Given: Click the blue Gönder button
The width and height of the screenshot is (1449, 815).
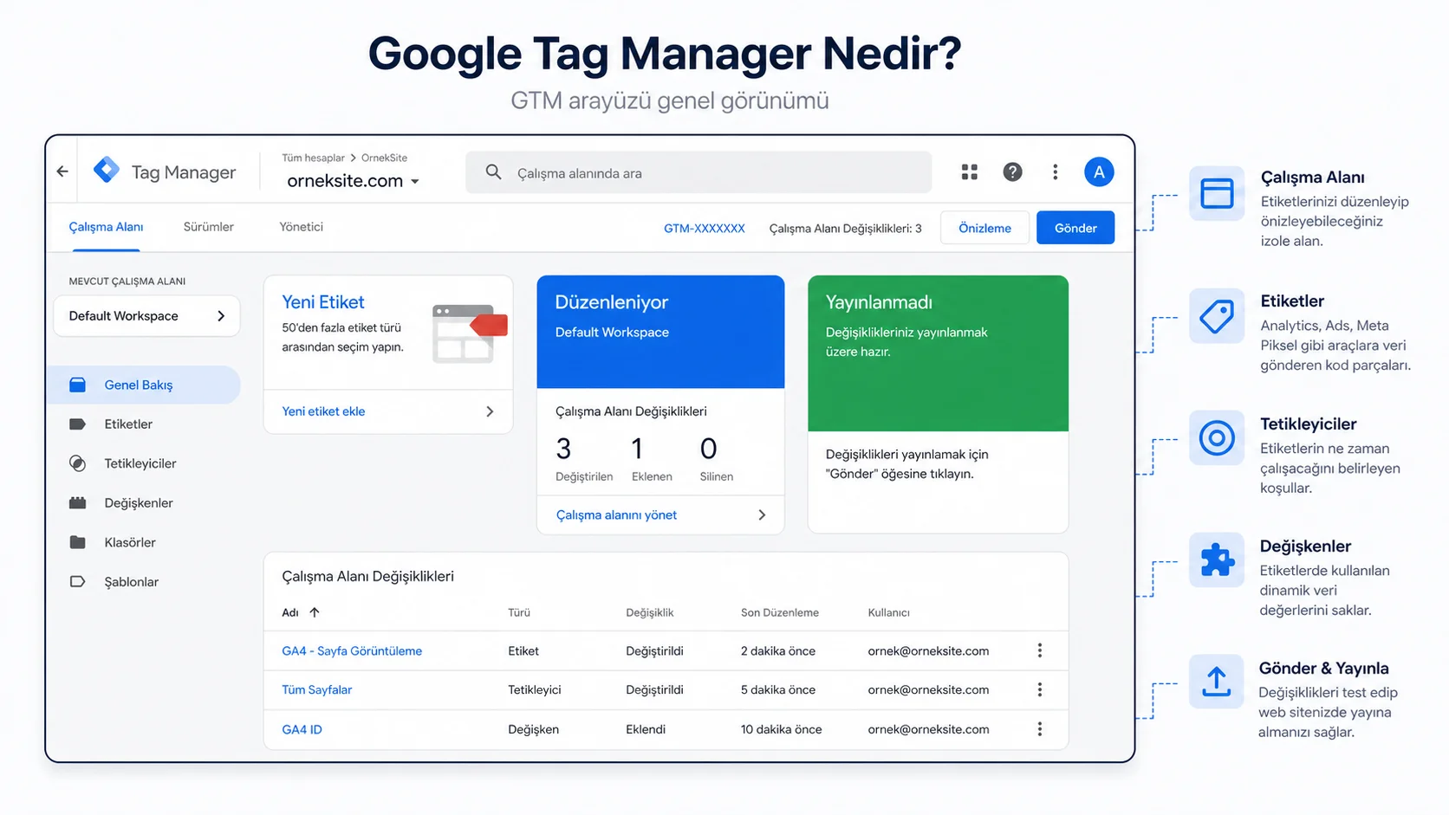Looking at the screenshot, I should click(1075, 228).
